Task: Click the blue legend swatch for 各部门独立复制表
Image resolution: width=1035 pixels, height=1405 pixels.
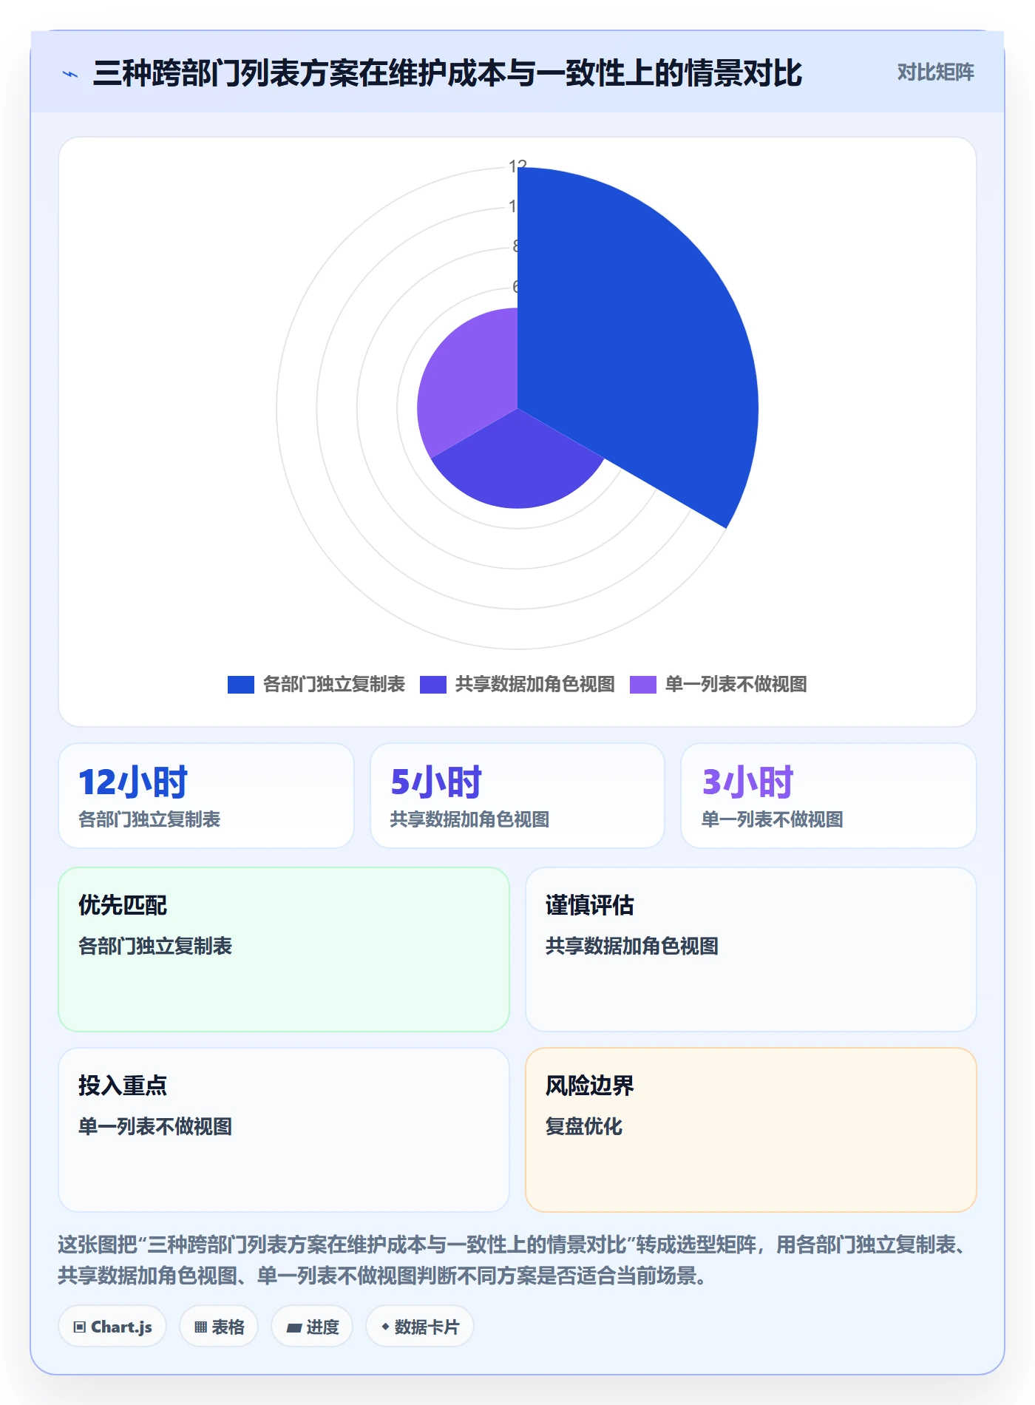Action: click(241, 685)
